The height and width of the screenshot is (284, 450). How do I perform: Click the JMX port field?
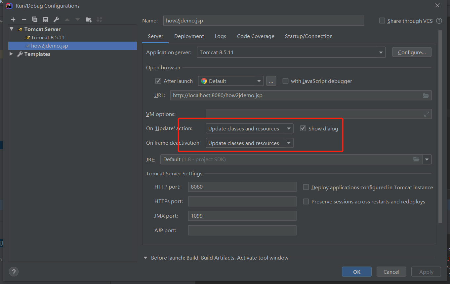(242, 216)
